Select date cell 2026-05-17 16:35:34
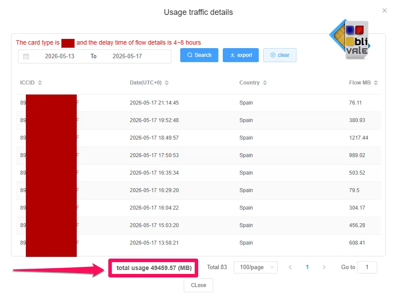 (x=154, y=173)
